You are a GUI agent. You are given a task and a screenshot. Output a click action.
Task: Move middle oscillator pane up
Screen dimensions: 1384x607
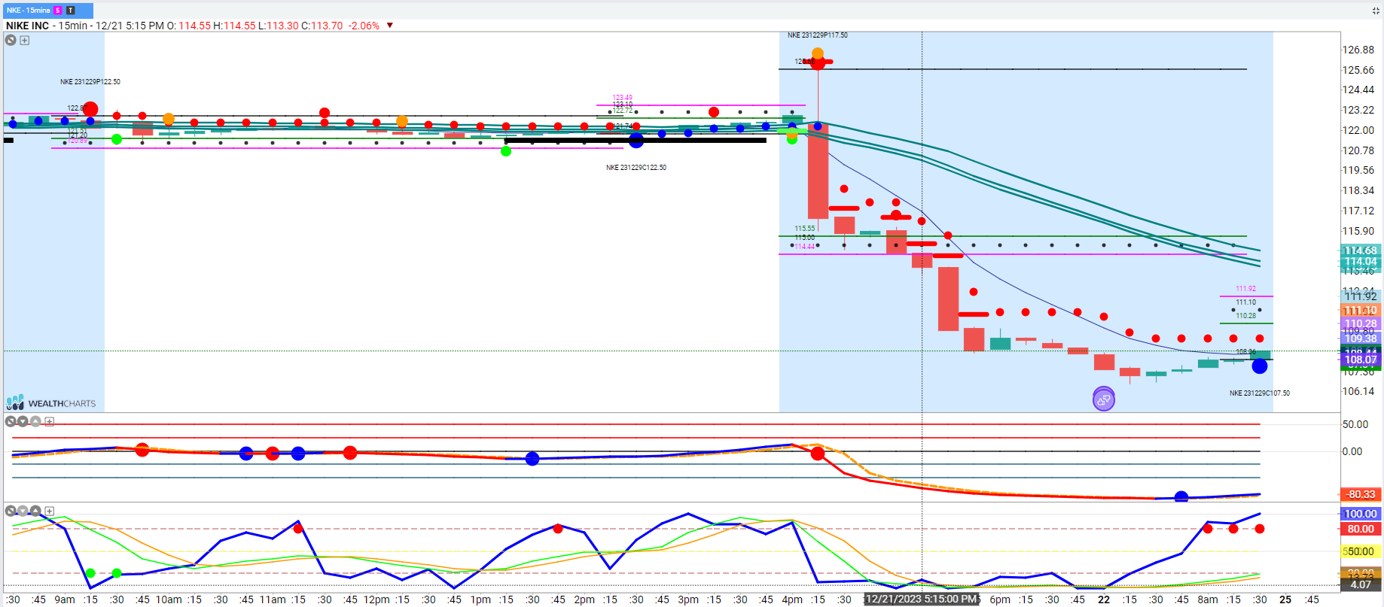click(35, 421)
